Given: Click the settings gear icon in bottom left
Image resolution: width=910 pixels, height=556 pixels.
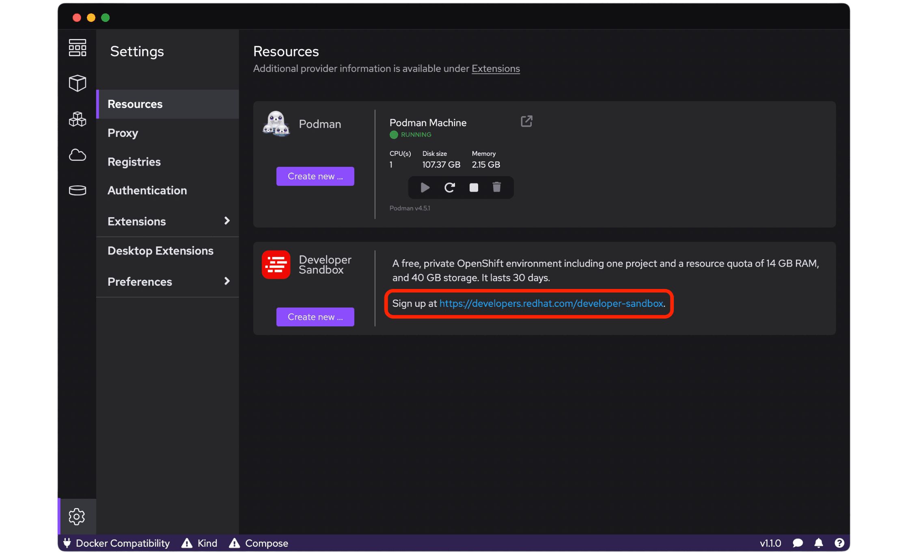Looking at the screenshot, I should (78, 517).
